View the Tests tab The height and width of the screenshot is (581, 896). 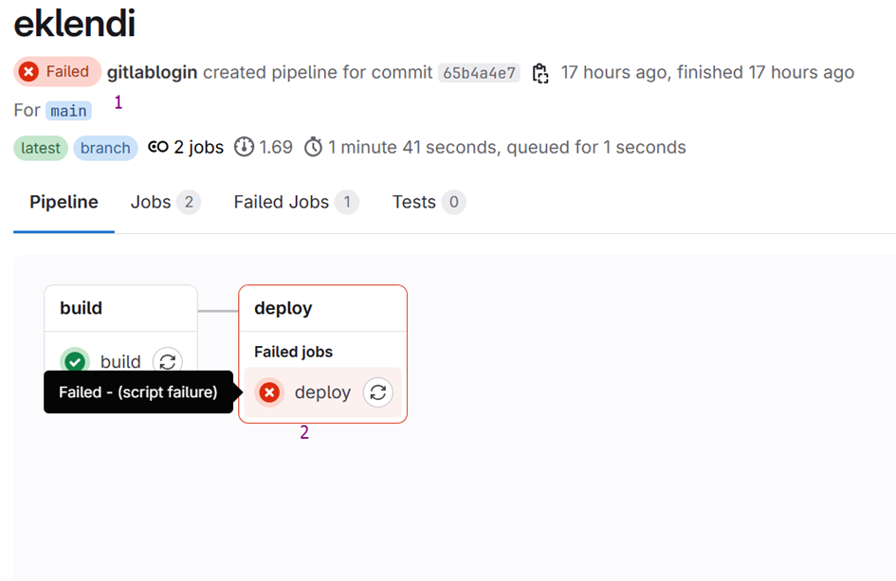(x=412, y=202)
